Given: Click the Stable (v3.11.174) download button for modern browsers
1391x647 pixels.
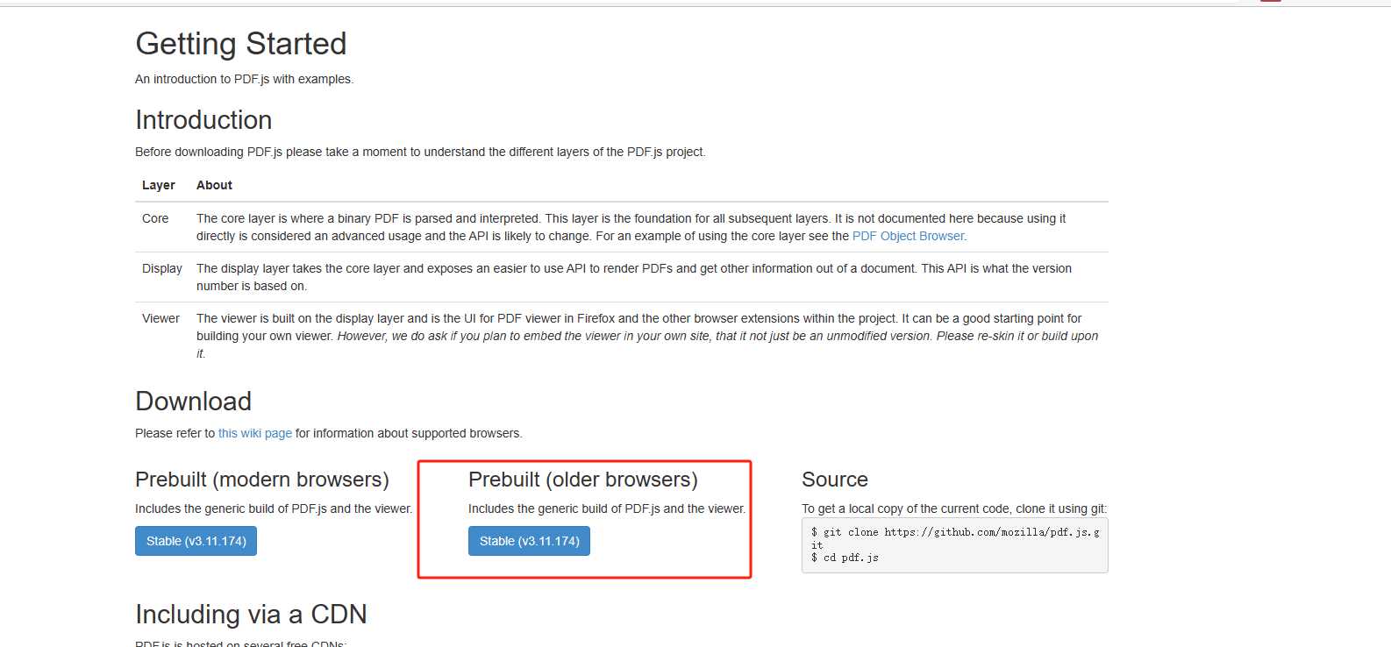Looking at the screenshot, I should pos(195,540).
